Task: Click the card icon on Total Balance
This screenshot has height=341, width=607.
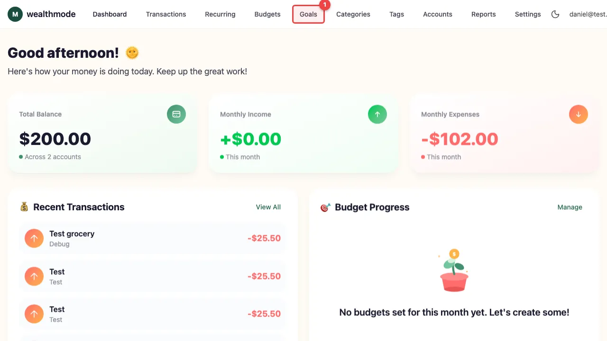Action: point(176,114)
